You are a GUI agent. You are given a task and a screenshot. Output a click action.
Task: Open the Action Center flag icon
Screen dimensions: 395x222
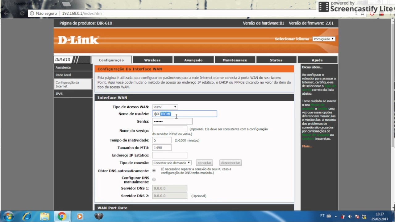pyautogui.click(x=357, y=216)
